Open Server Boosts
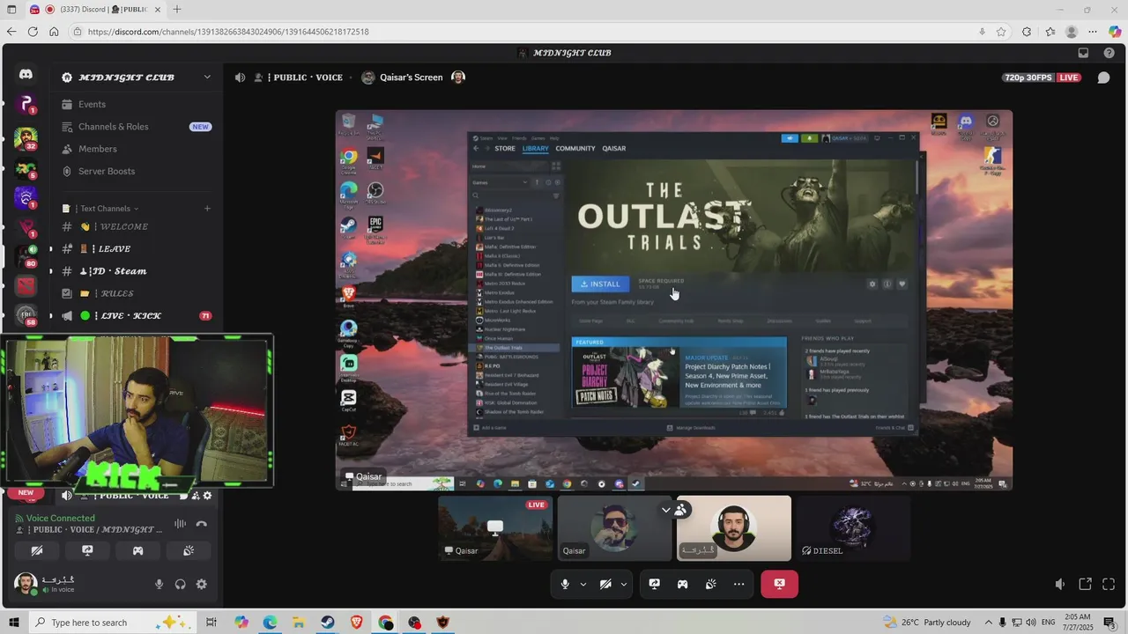 137,172
